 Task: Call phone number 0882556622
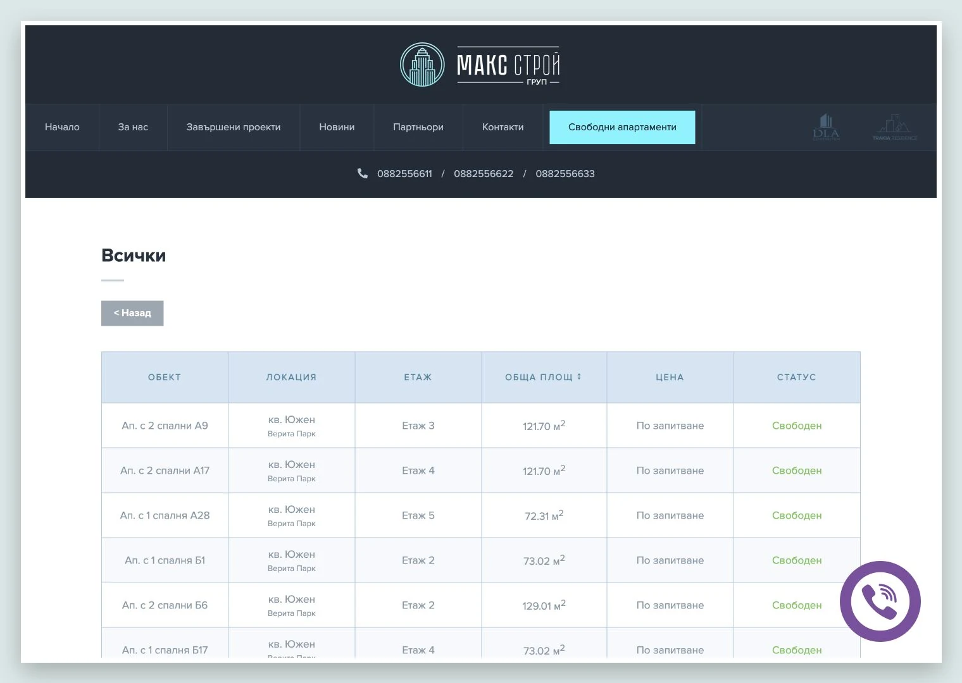click(484, 174)
